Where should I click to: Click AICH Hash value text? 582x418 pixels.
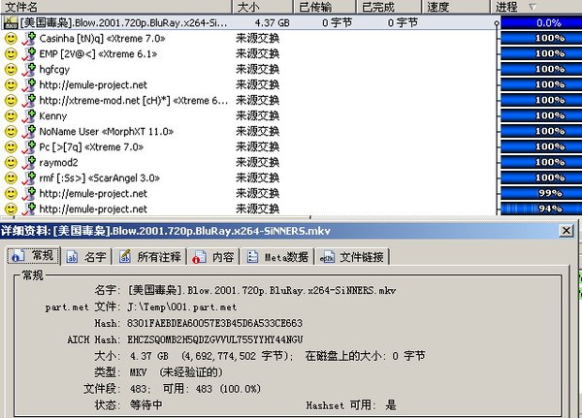(x=215, y=339)
